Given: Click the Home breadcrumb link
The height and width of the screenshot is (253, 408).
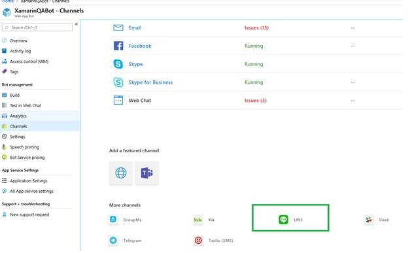Looking at the screenshot, I should tap(8, 1).
